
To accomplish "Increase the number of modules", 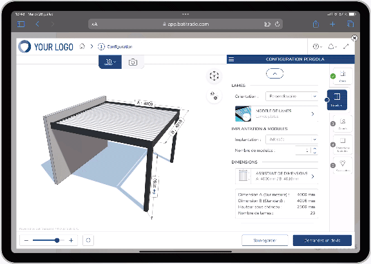I will [315, 149].
